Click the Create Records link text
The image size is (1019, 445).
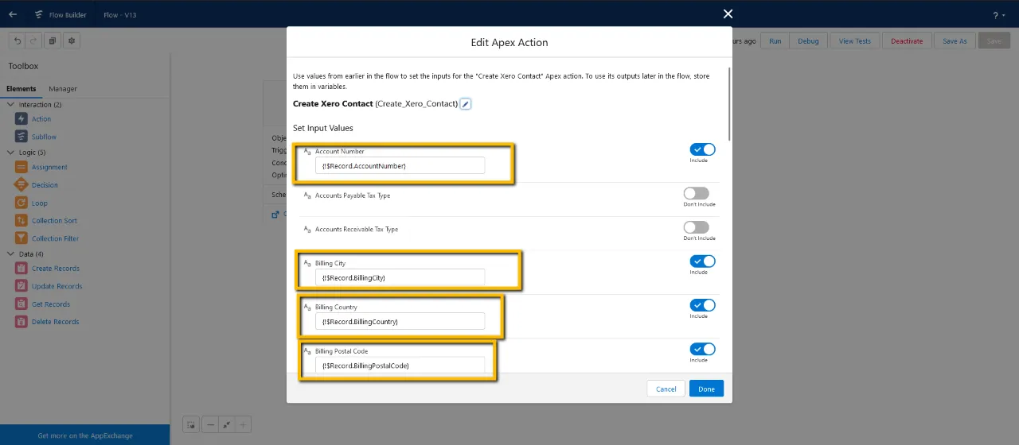(56, 269)
